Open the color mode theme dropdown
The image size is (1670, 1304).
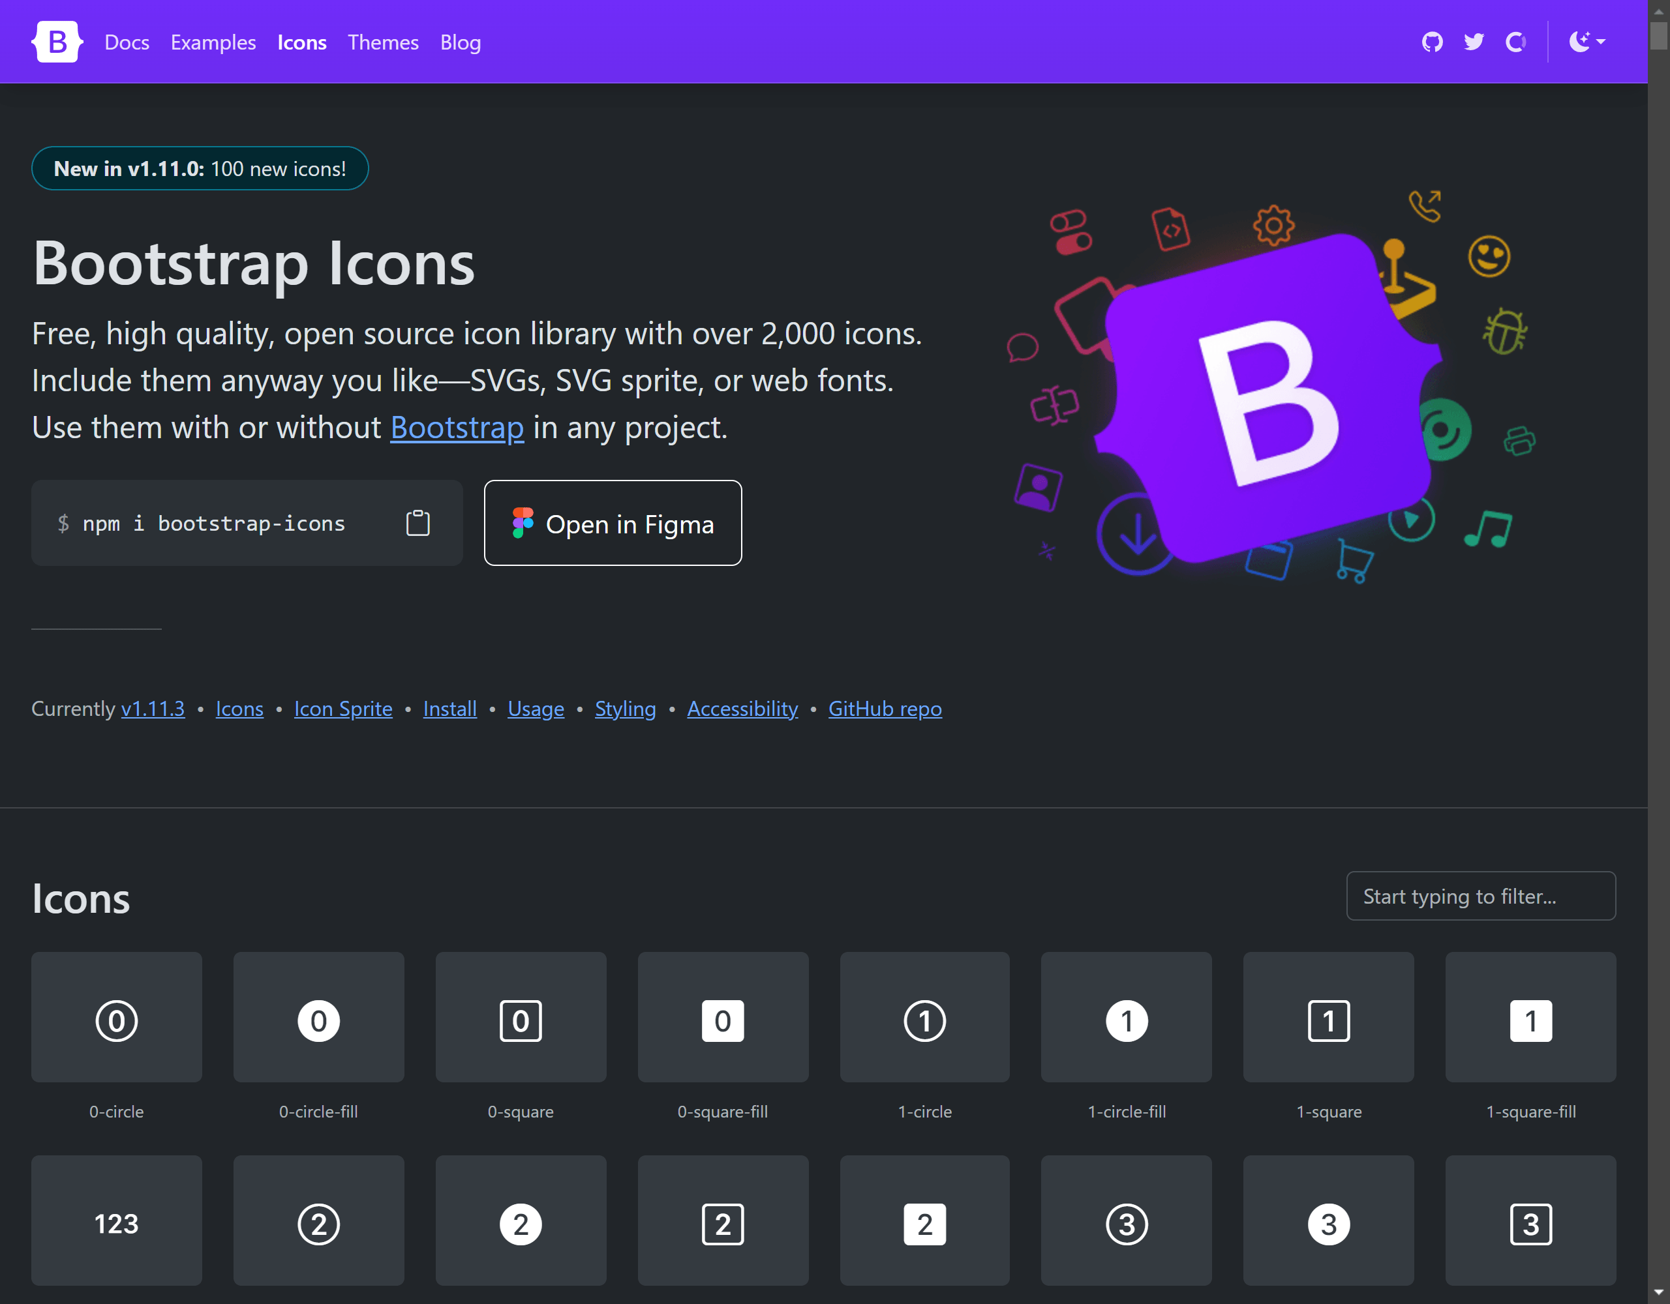[1586, 42]
